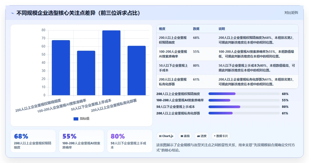Click the 55% value beside progress bar
Image resolution: width=309 pixels, height=163 pixels.
(285, 100)
